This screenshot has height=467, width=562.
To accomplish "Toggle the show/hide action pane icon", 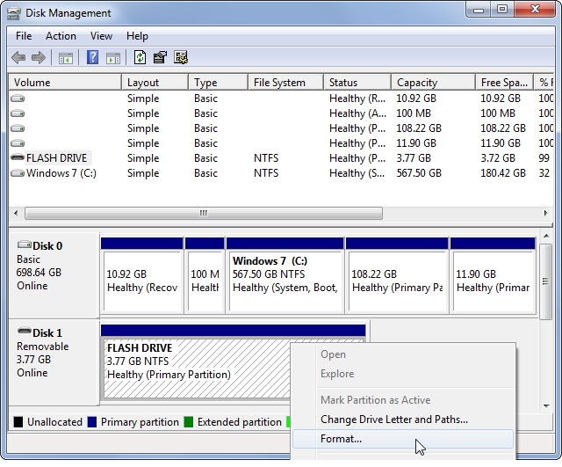I will 113,58.
